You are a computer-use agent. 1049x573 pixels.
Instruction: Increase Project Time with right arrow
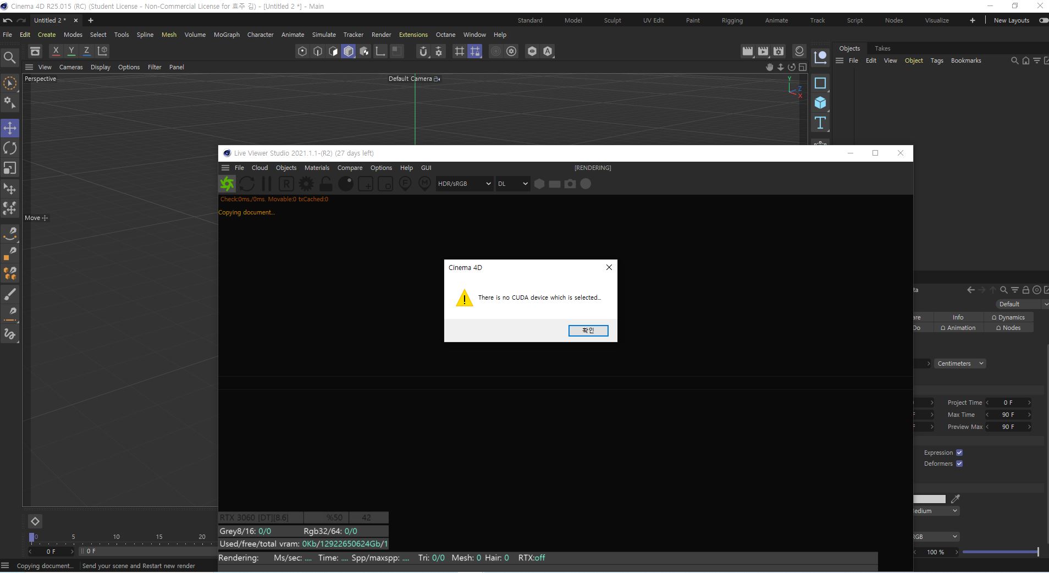tap(1029, 403)
